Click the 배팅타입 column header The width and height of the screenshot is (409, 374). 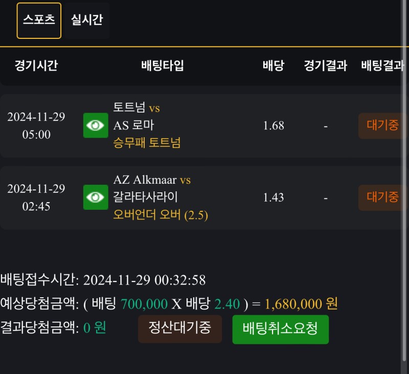tap(162, 65)
